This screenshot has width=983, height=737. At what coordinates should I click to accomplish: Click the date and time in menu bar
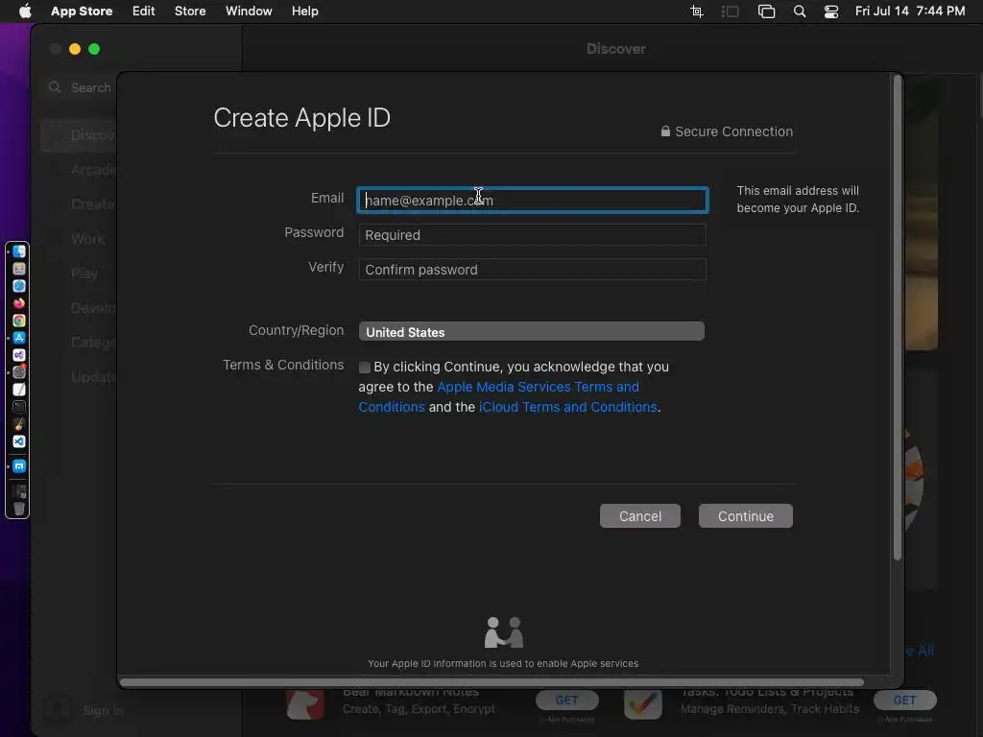coord(910,12)
